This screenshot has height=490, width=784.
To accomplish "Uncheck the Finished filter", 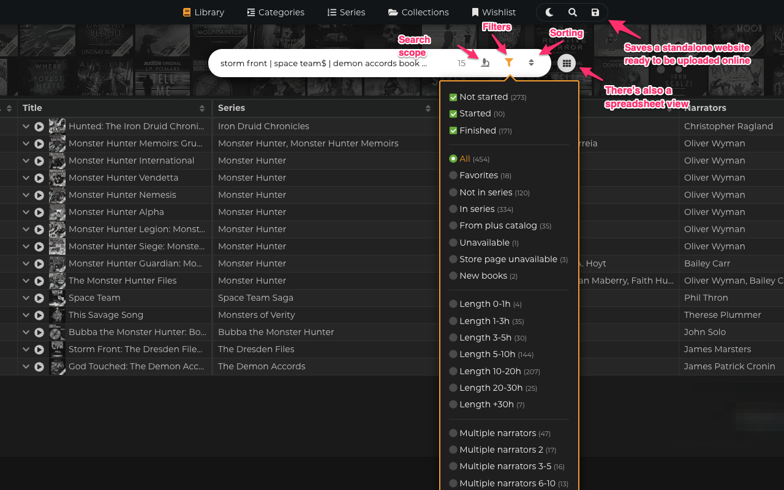I will 453,130.
